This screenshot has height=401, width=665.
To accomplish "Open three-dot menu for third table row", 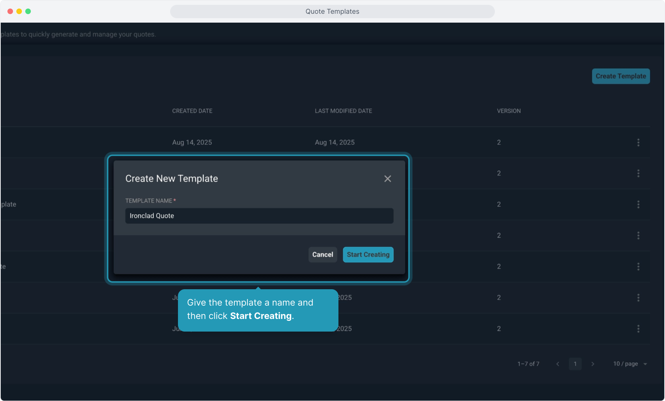I will [638, 205].
